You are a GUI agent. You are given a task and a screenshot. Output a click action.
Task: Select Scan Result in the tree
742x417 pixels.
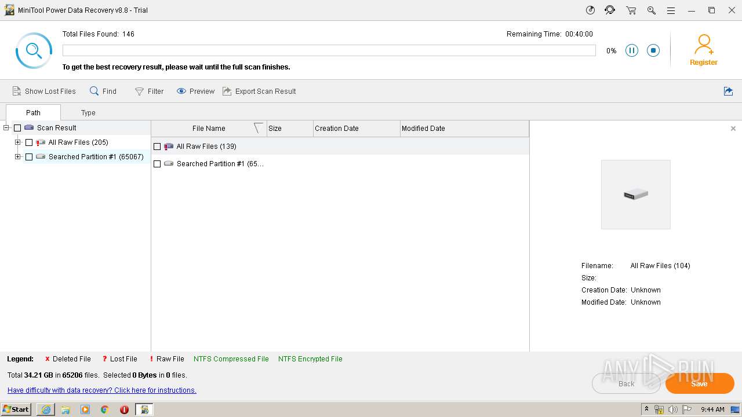point(57,128)
